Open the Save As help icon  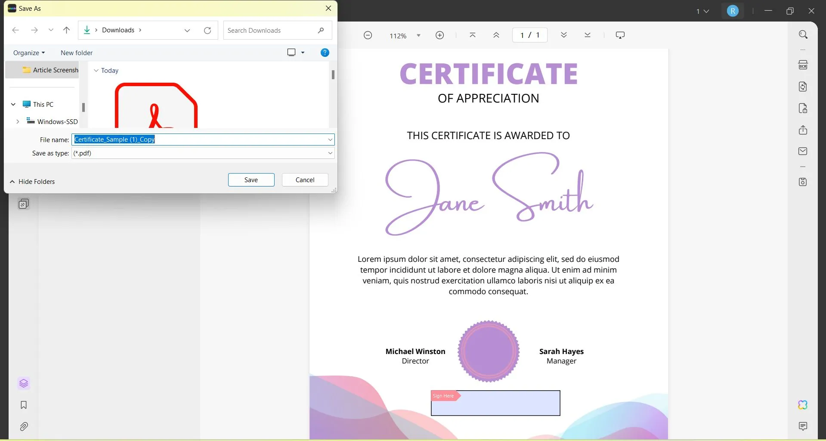325,53
